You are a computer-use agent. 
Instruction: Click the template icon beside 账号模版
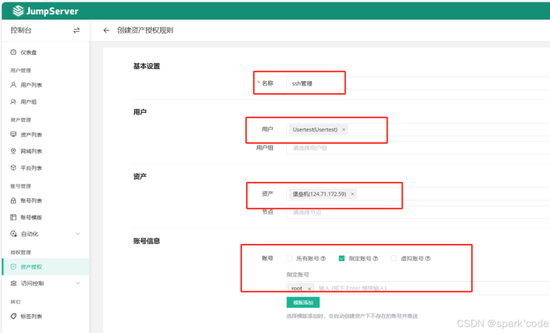[13, 217]
